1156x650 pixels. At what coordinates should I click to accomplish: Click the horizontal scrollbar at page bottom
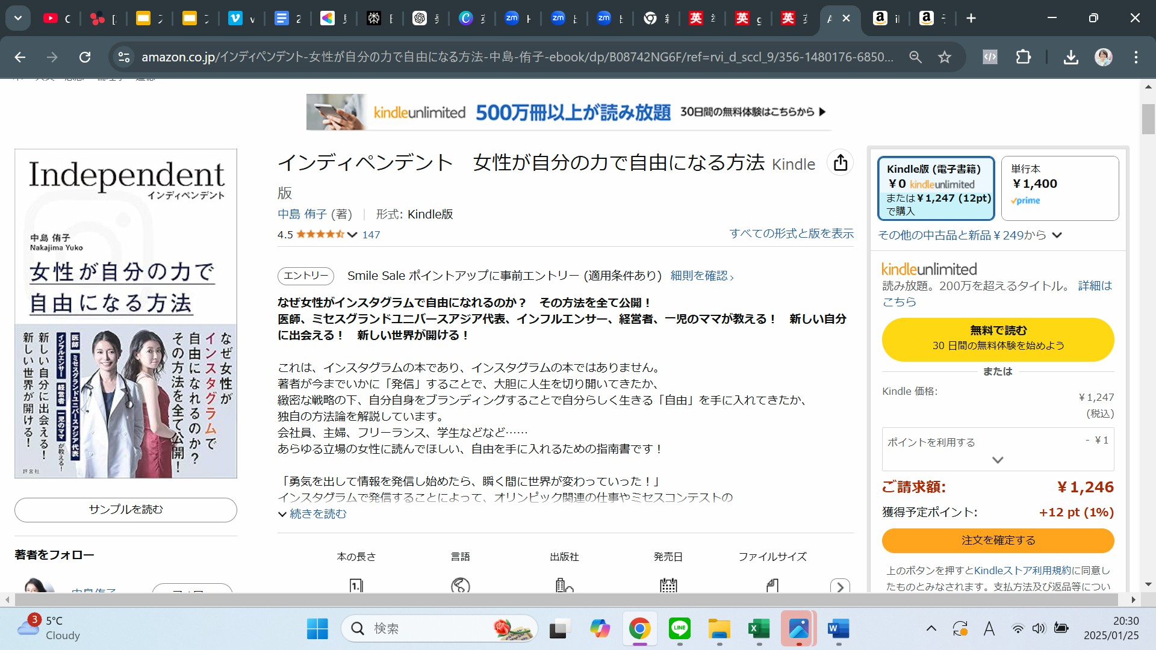(566, 599)
